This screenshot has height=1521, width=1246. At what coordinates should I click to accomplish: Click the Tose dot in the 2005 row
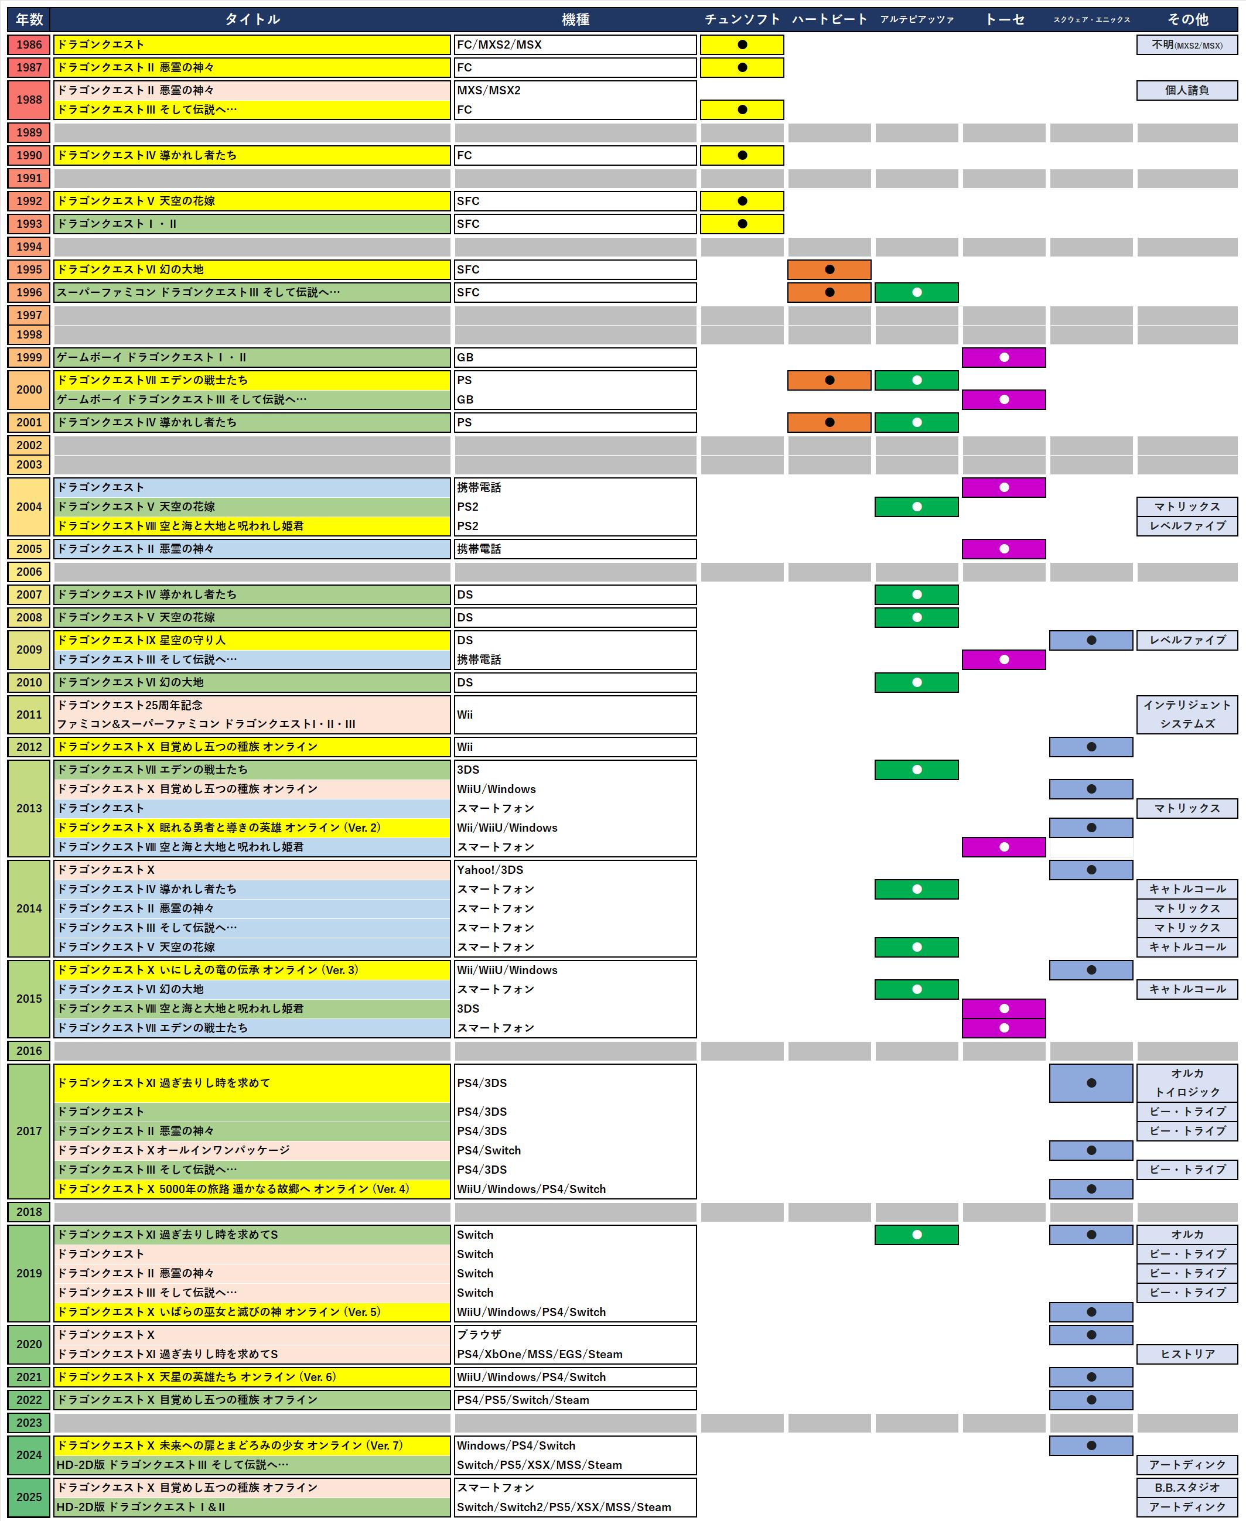pyautogui.click(x=1003, y=549)
